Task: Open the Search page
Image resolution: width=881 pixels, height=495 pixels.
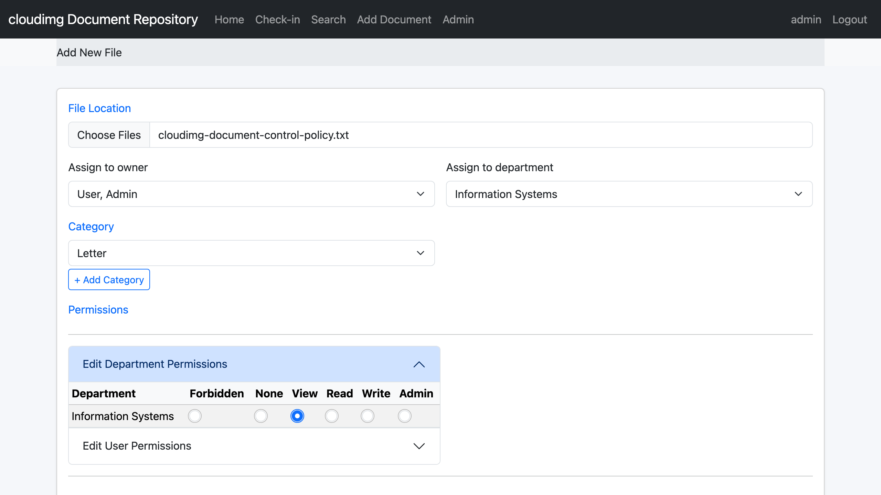Action: point(328,20)
